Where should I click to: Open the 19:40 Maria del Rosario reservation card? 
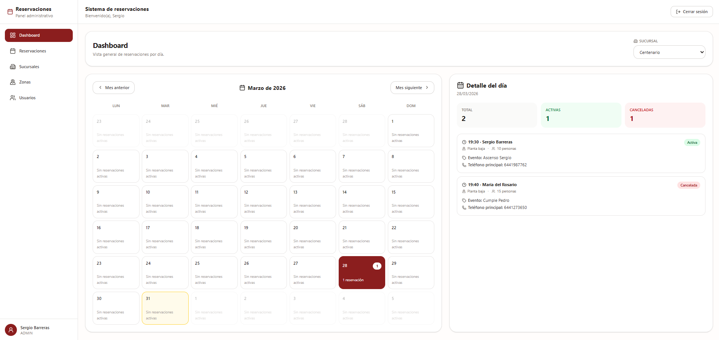click(581, 196)
